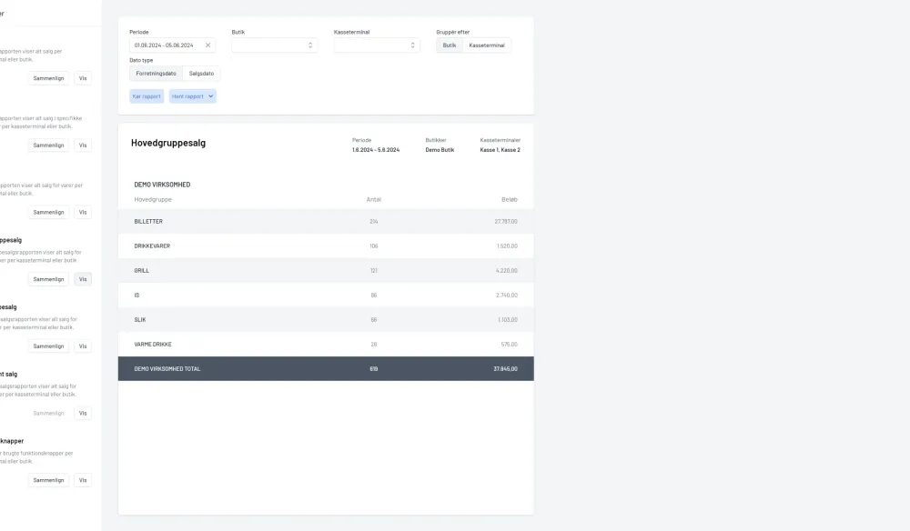Clear the selected period using the X icon

(x=207, y=45)
